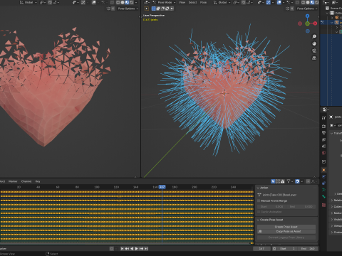This screenshot has height=256, width=342.
Task: Open the Output properties tab icon
Action: pyautogui.click(x=323, y=133)
